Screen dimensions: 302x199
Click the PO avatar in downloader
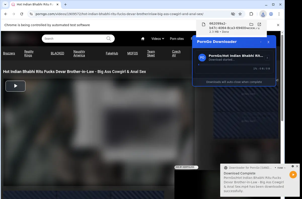tap(202, 58)
